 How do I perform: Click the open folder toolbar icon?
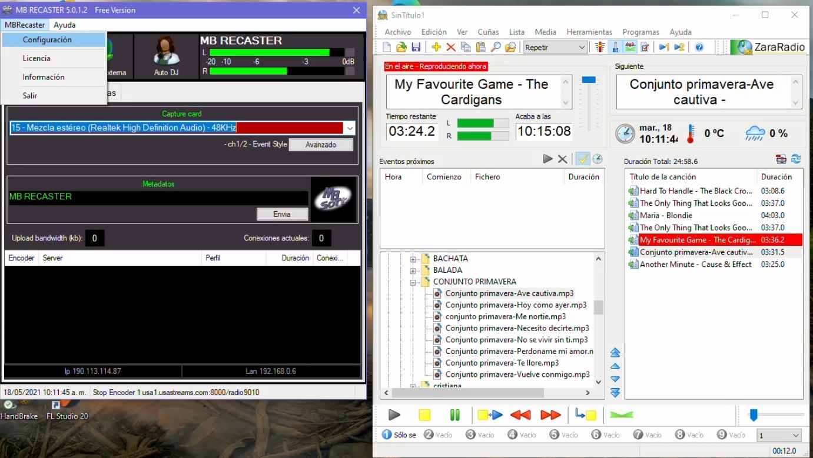(x=401, y=47)
